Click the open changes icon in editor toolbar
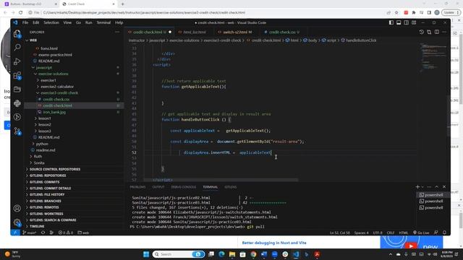 [429, 32]
